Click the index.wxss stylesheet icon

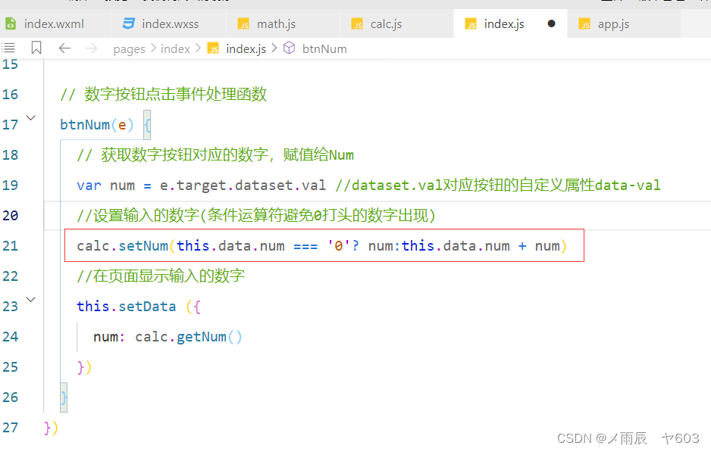pos(129,23)
